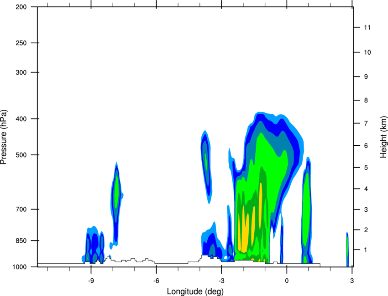
Task: Click the 0 longitude tick label
Action: point(287,281)
